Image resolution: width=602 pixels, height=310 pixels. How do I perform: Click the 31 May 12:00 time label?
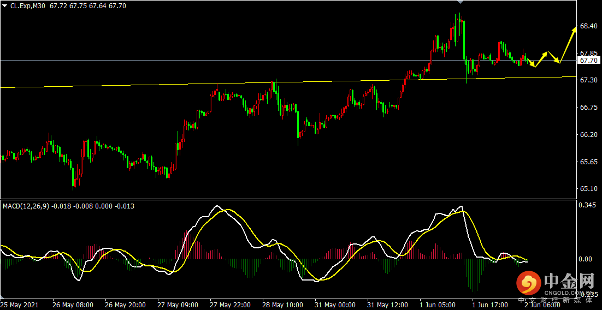(x=387, y=305)
